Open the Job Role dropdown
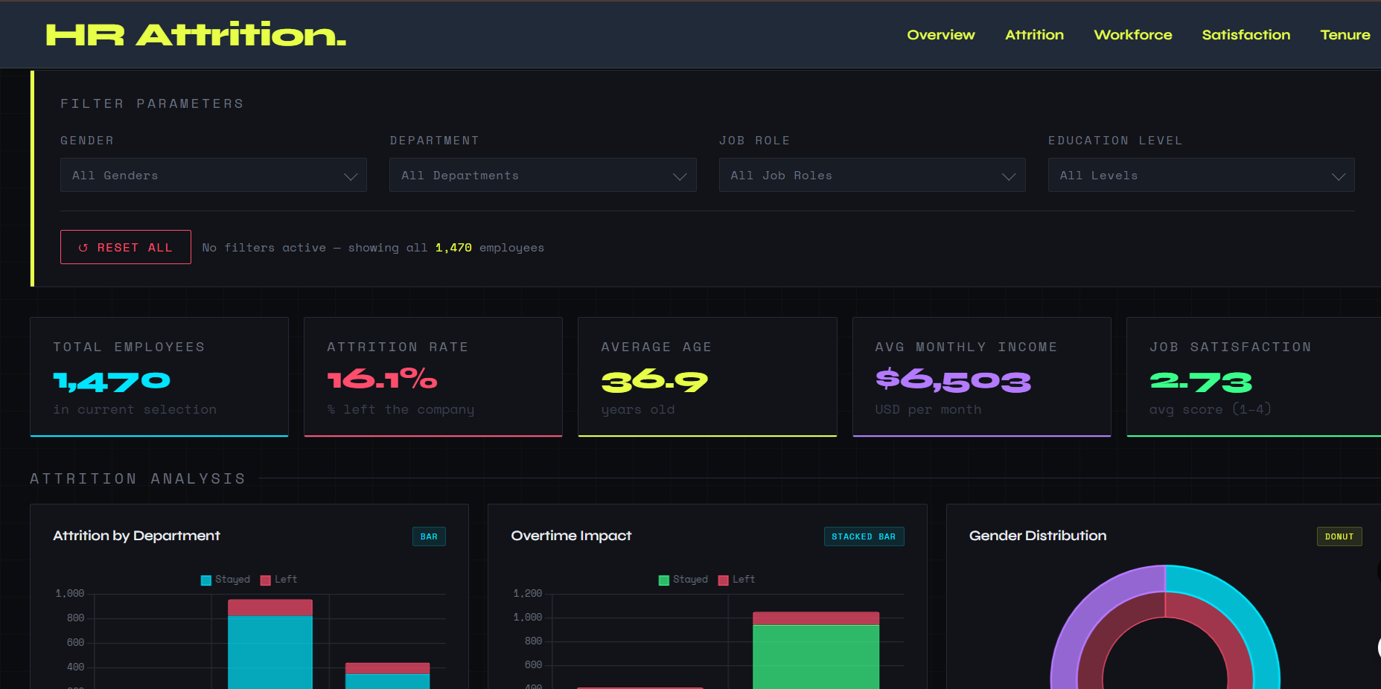This screenshot has width=1381, height=689. point(871,176)
